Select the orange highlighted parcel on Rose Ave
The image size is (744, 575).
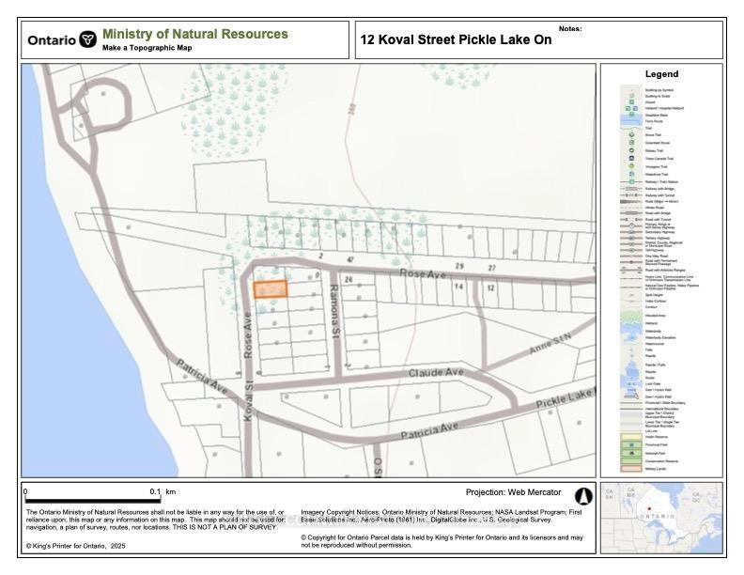[270, 289]
